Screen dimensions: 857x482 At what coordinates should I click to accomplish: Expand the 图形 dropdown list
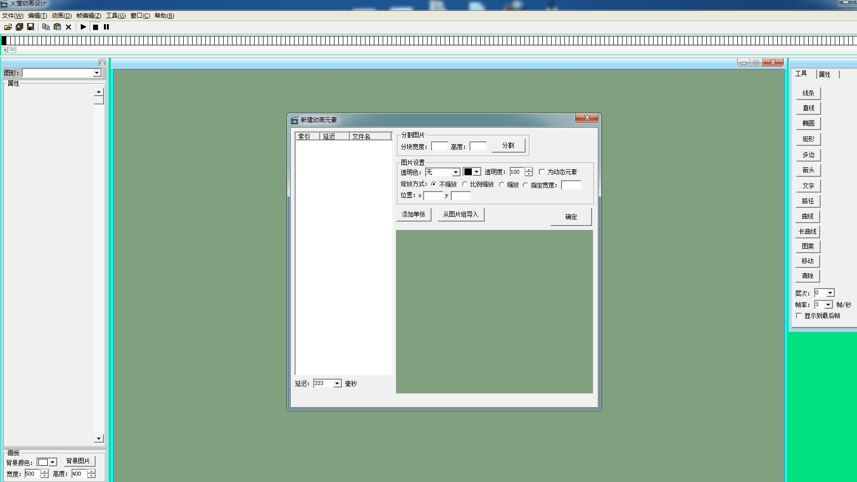(x=97, y=73)
